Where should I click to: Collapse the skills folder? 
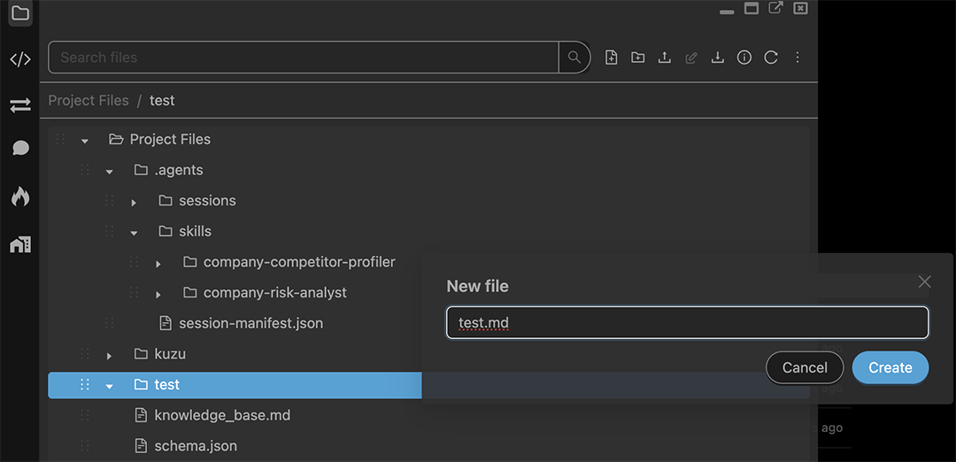pos(134,232)
